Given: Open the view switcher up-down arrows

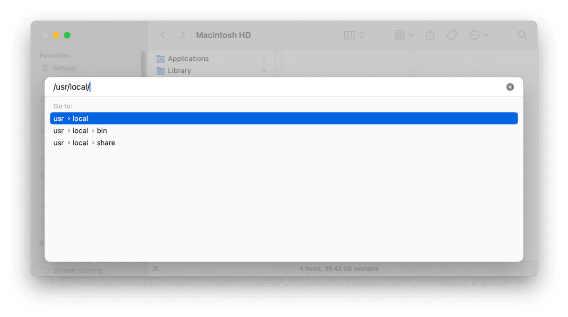Looking at the screenshot, I should pos(362,35).
